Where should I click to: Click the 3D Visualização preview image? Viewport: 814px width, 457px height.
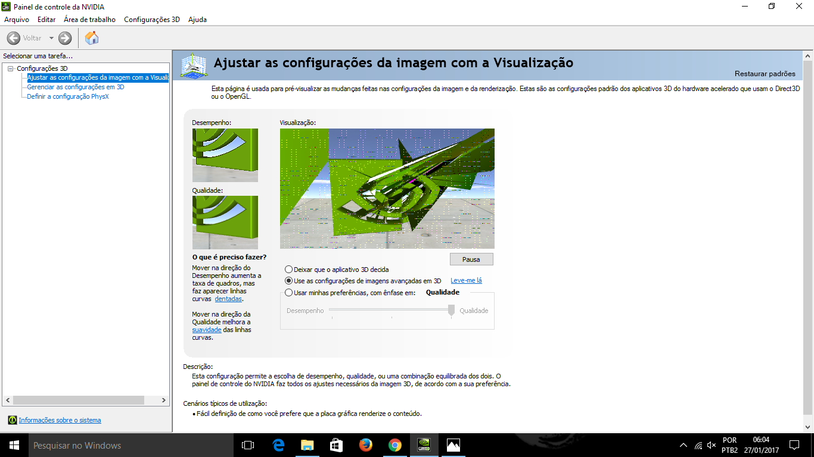pos(387,189)
